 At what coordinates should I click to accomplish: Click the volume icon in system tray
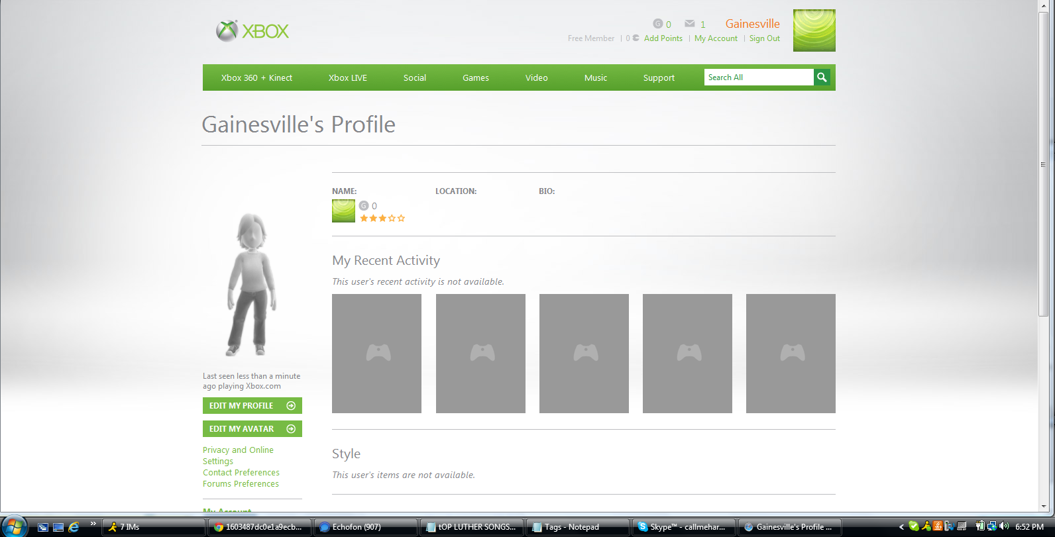pos(1004,526)
